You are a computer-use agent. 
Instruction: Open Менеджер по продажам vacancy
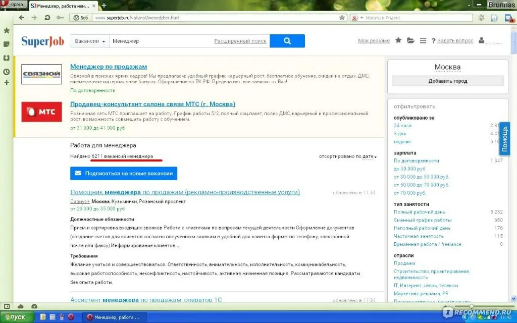109,67
